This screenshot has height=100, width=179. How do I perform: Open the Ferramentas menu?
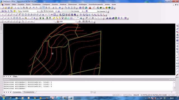(36, 4)
